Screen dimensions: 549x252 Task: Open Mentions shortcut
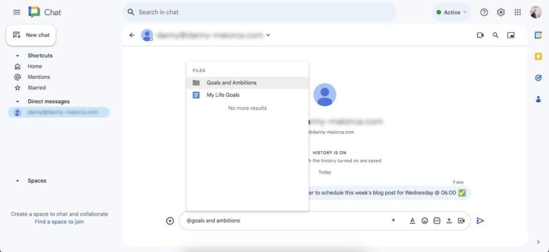[x=39, y=77]
